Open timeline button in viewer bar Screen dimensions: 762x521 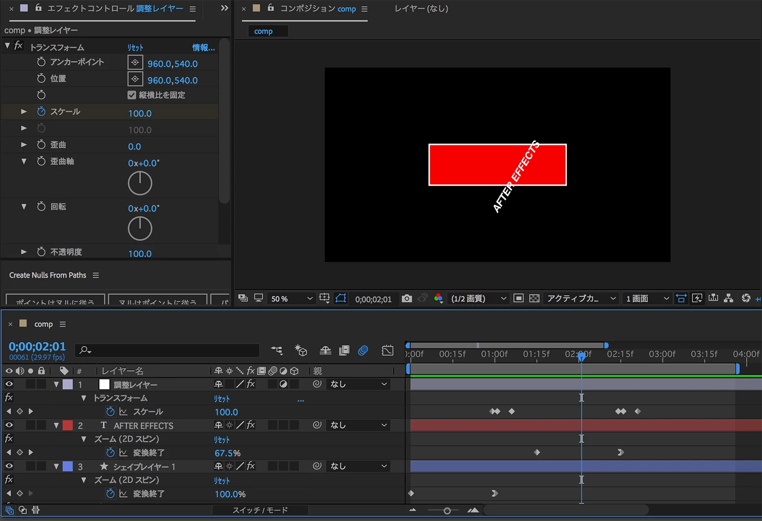point(714,298)
